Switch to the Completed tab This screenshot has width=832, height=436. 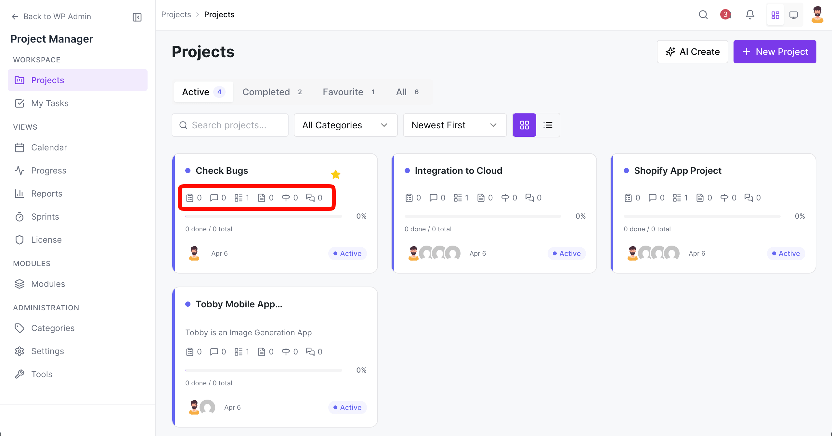pos(266,92)
